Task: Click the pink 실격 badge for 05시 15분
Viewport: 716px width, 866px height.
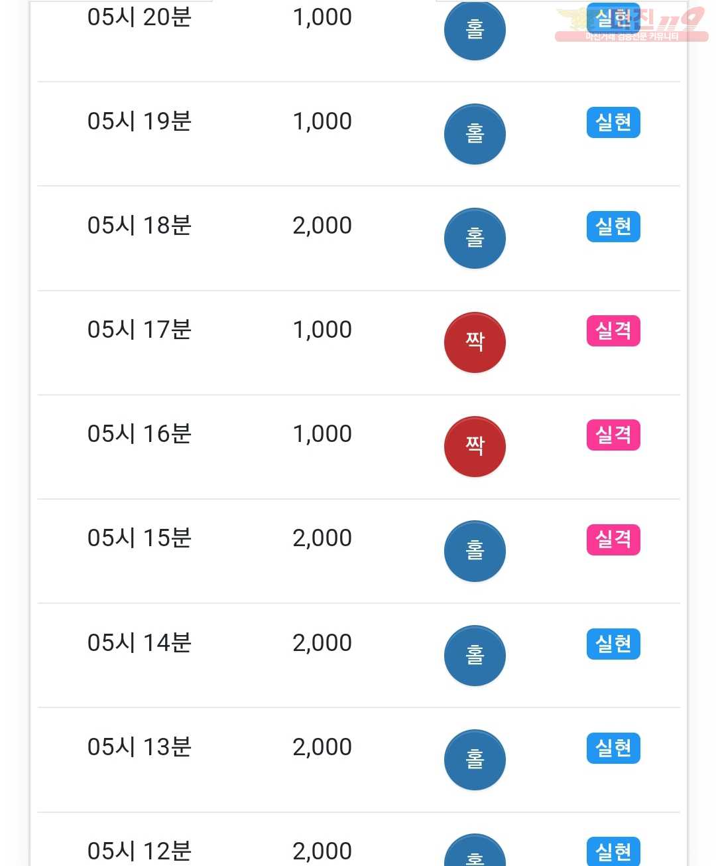Action: click(613, 539)
